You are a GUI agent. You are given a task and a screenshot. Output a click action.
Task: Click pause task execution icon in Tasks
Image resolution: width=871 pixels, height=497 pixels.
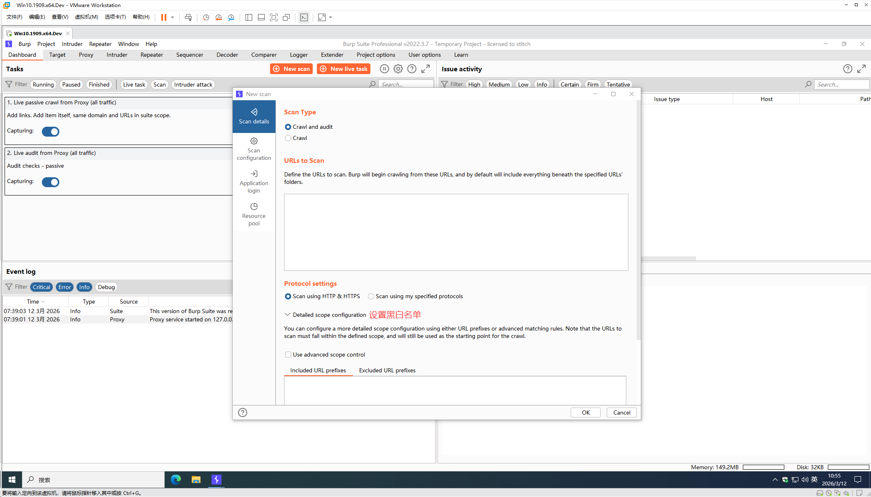tap(384, 69)
